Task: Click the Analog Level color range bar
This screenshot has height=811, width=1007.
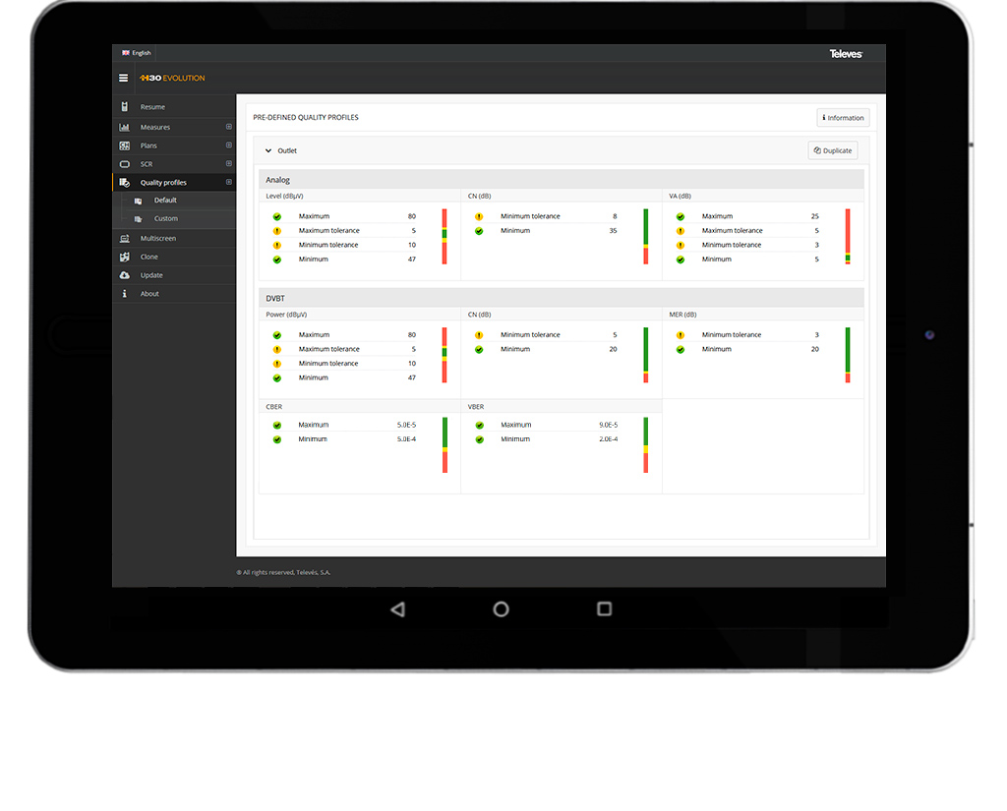Action: point(444,236)
